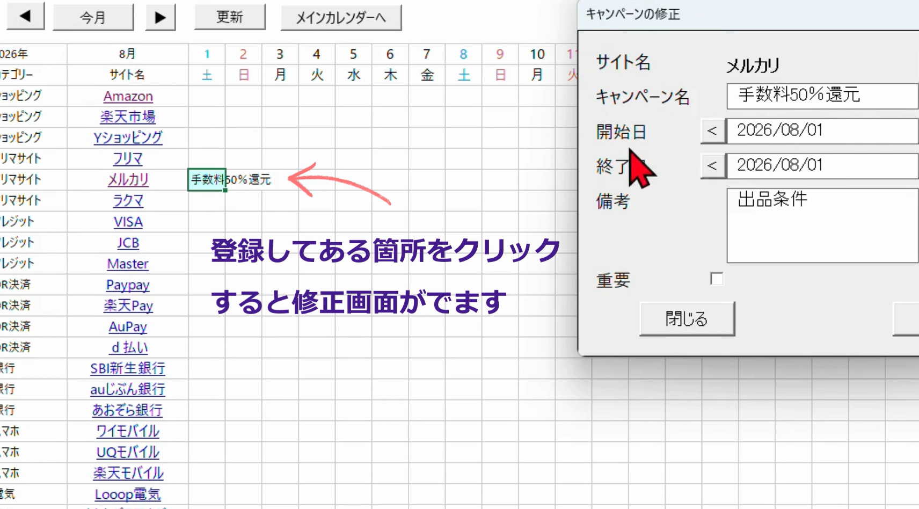Viewport: 919px width, 509px height.
Task: Enable the 重要 checkbox
Action: pos(716,279)
